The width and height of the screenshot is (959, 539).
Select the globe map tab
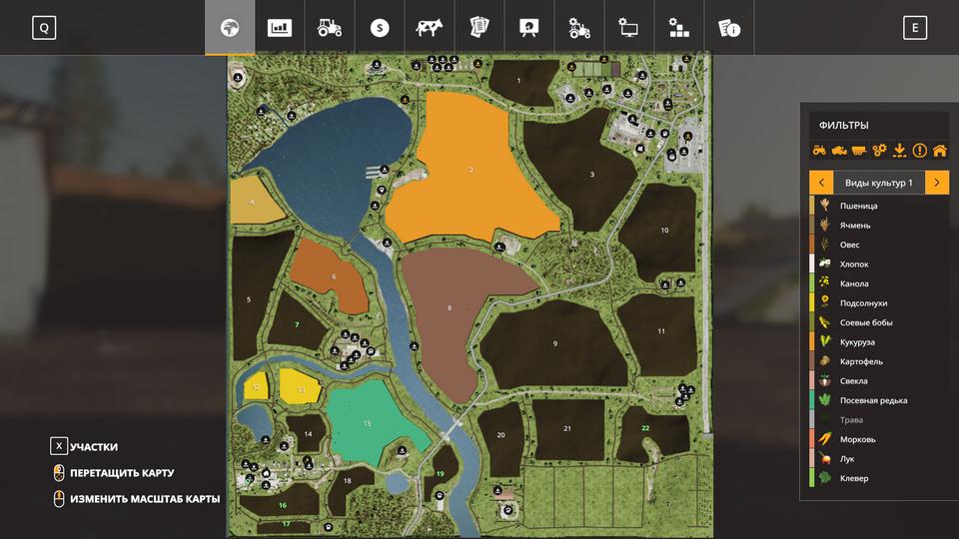[230, 28]
